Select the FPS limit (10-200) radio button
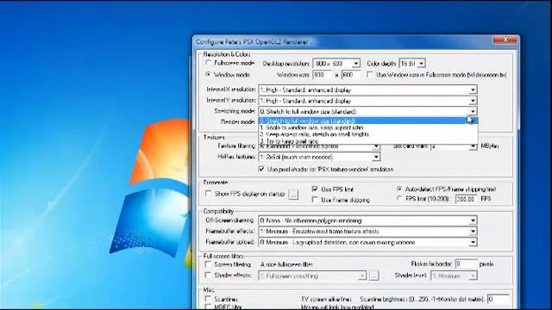The width and height of the screenshot is (552, 310). pos(399,199)
